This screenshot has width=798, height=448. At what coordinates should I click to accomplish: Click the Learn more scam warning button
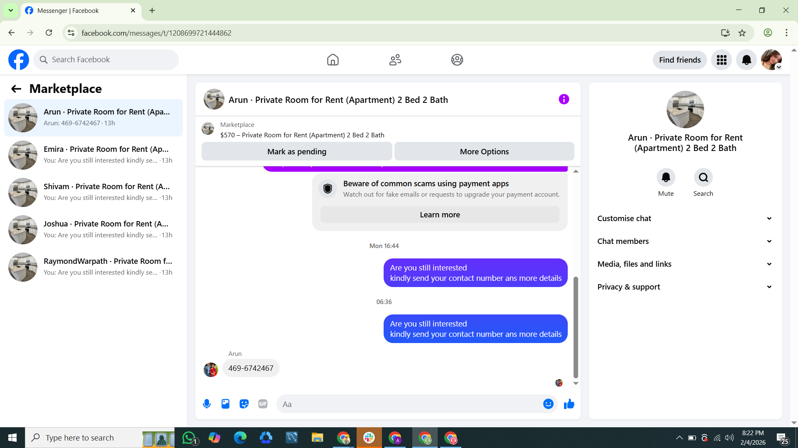440,215
